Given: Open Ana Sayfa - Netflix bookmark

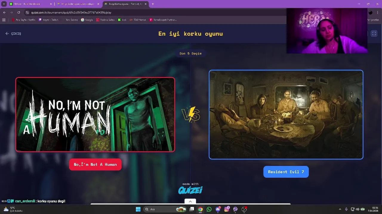Looking at the screenshot, I should [x=24, y=20].
